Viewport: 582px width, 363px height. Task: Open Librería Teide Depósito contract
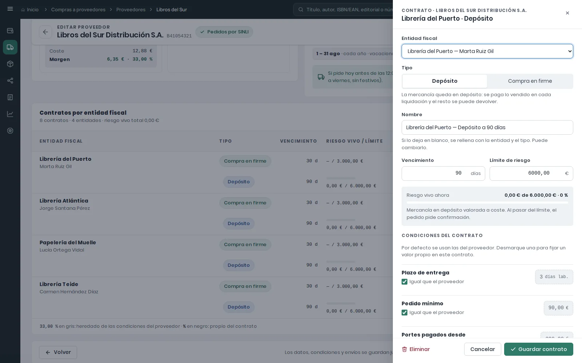[239, 307]
